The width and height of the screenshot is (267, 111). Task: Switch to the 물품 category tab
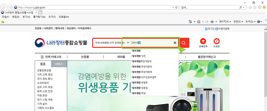(x=43, y=64)
